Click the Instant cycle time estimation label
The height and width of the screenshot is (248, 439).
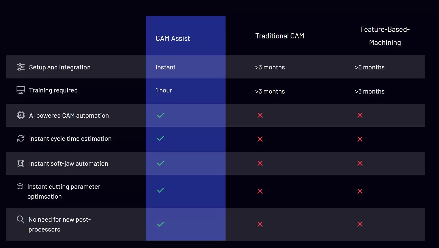70,139
